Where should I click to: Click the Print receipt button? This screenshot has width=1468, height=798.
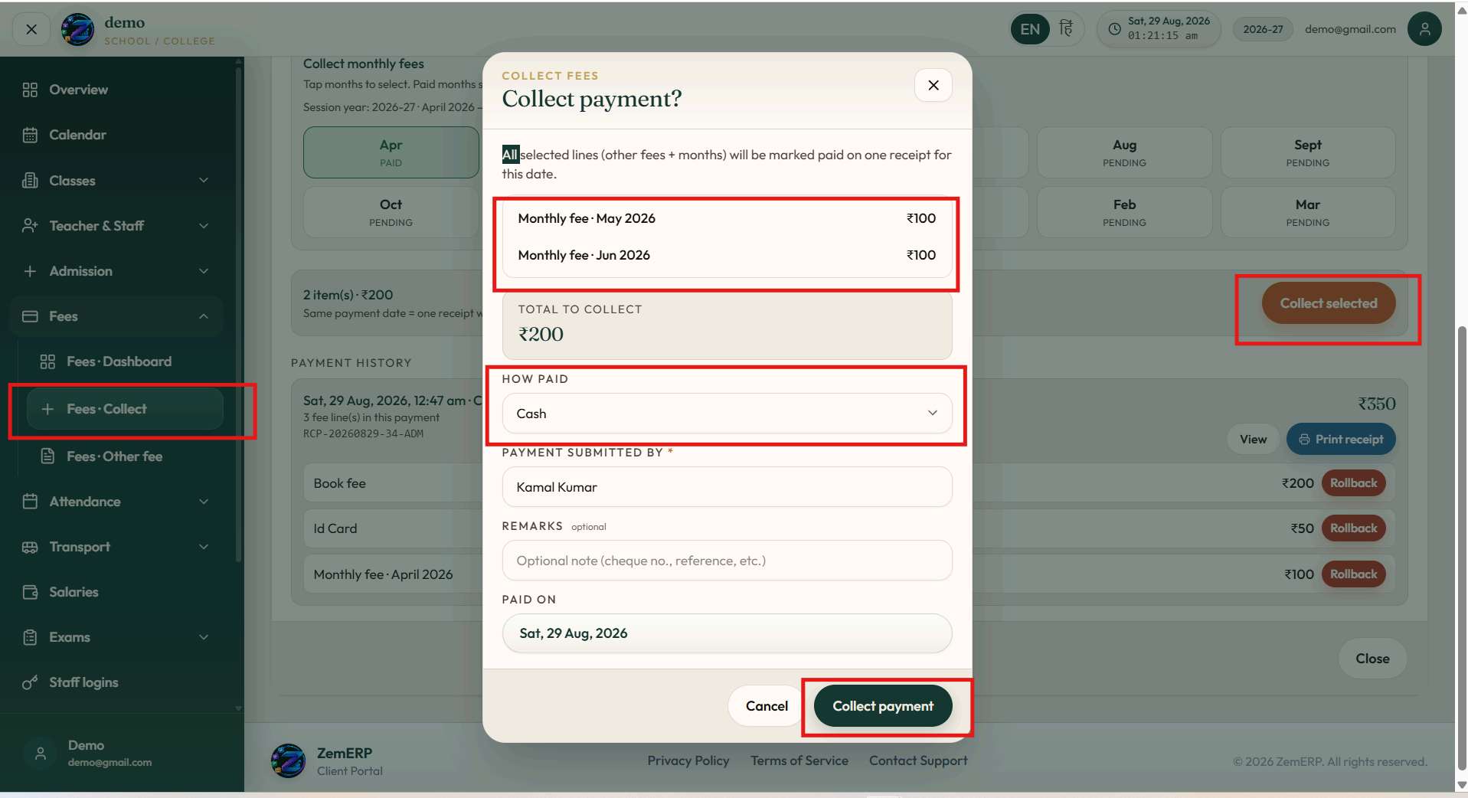click(1341, 440)
